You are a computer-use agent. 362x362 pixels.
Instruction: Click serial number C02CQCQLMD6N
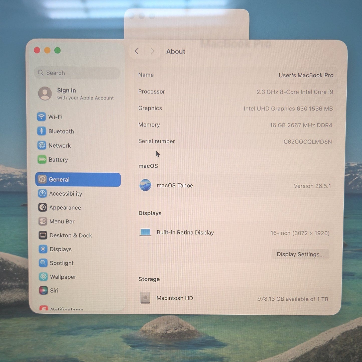(308, 142)
